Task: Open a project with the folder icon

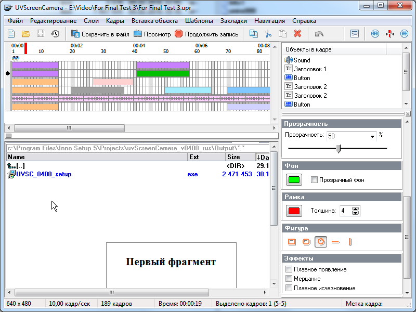Action: click(x=26, y=34)
